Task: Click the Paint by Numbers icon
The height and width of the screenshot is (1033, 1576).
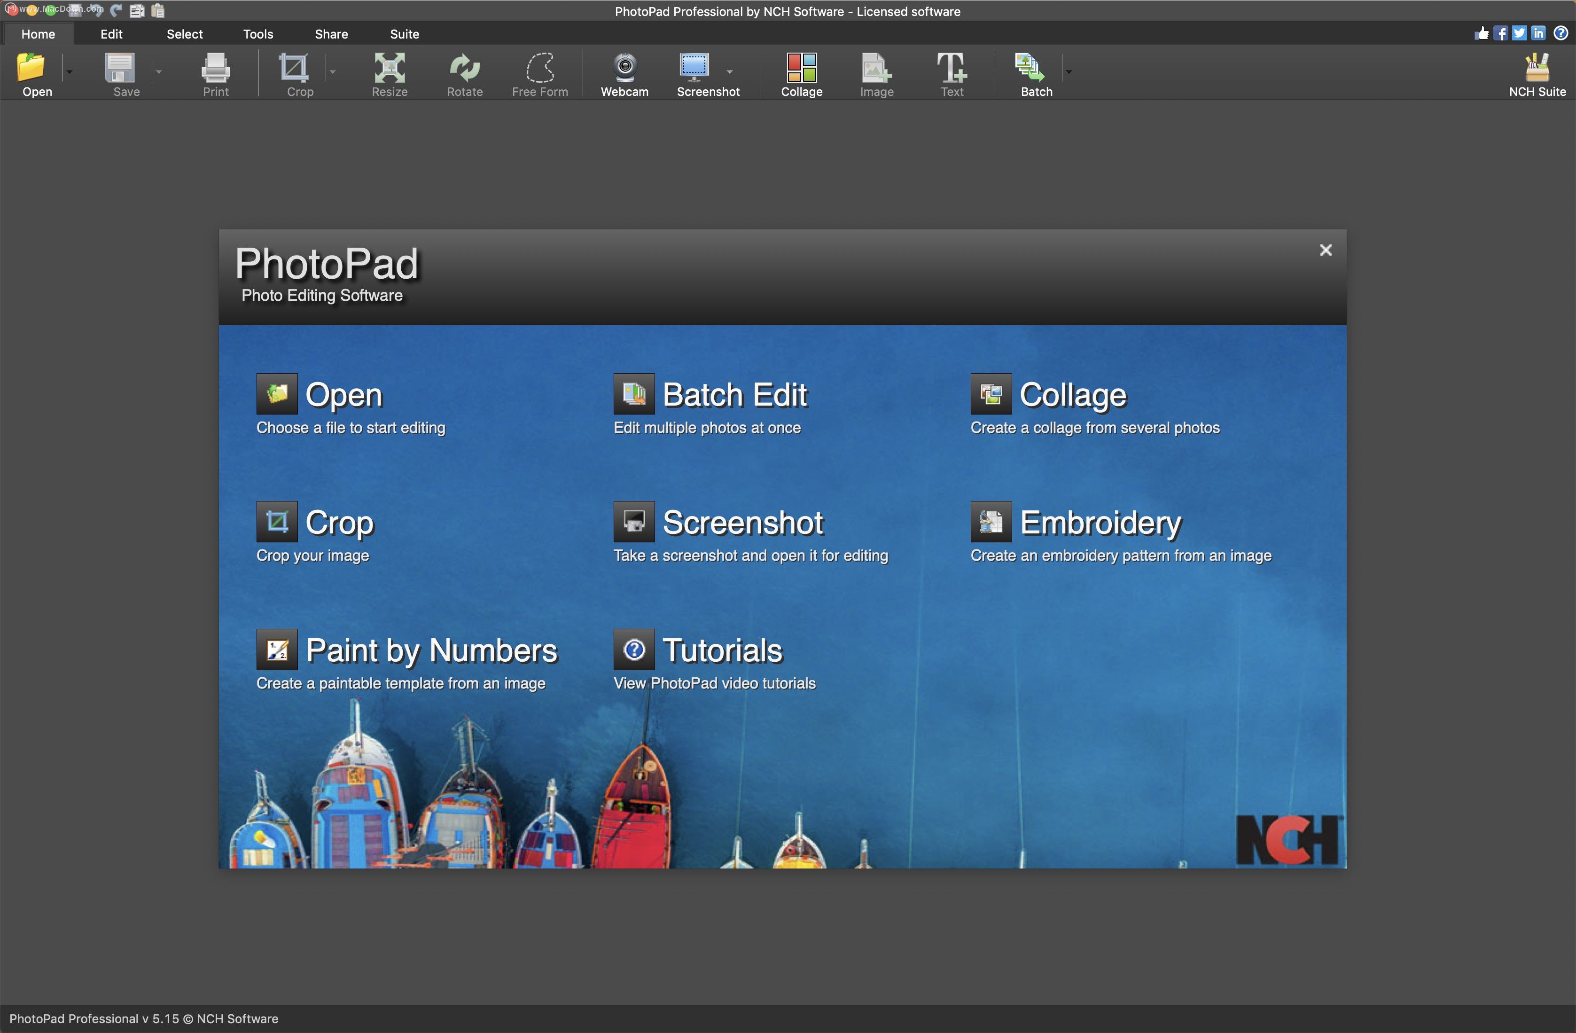Action: point(277,649)
